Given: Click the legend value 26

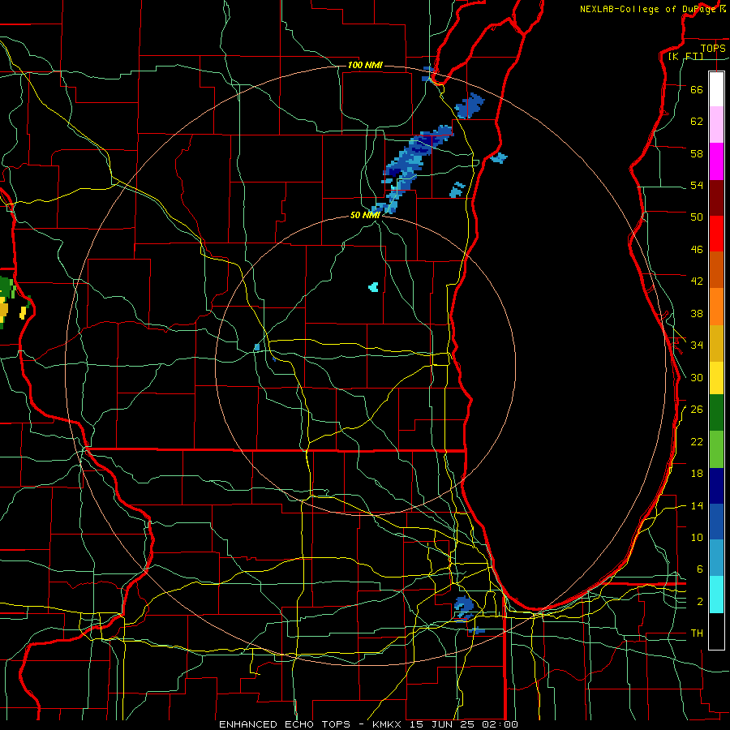Looking at the screenshot, I should [x=697, y=410].
